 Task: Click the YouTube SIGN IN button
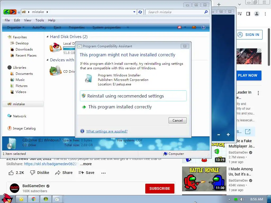[x=250, y=35]
